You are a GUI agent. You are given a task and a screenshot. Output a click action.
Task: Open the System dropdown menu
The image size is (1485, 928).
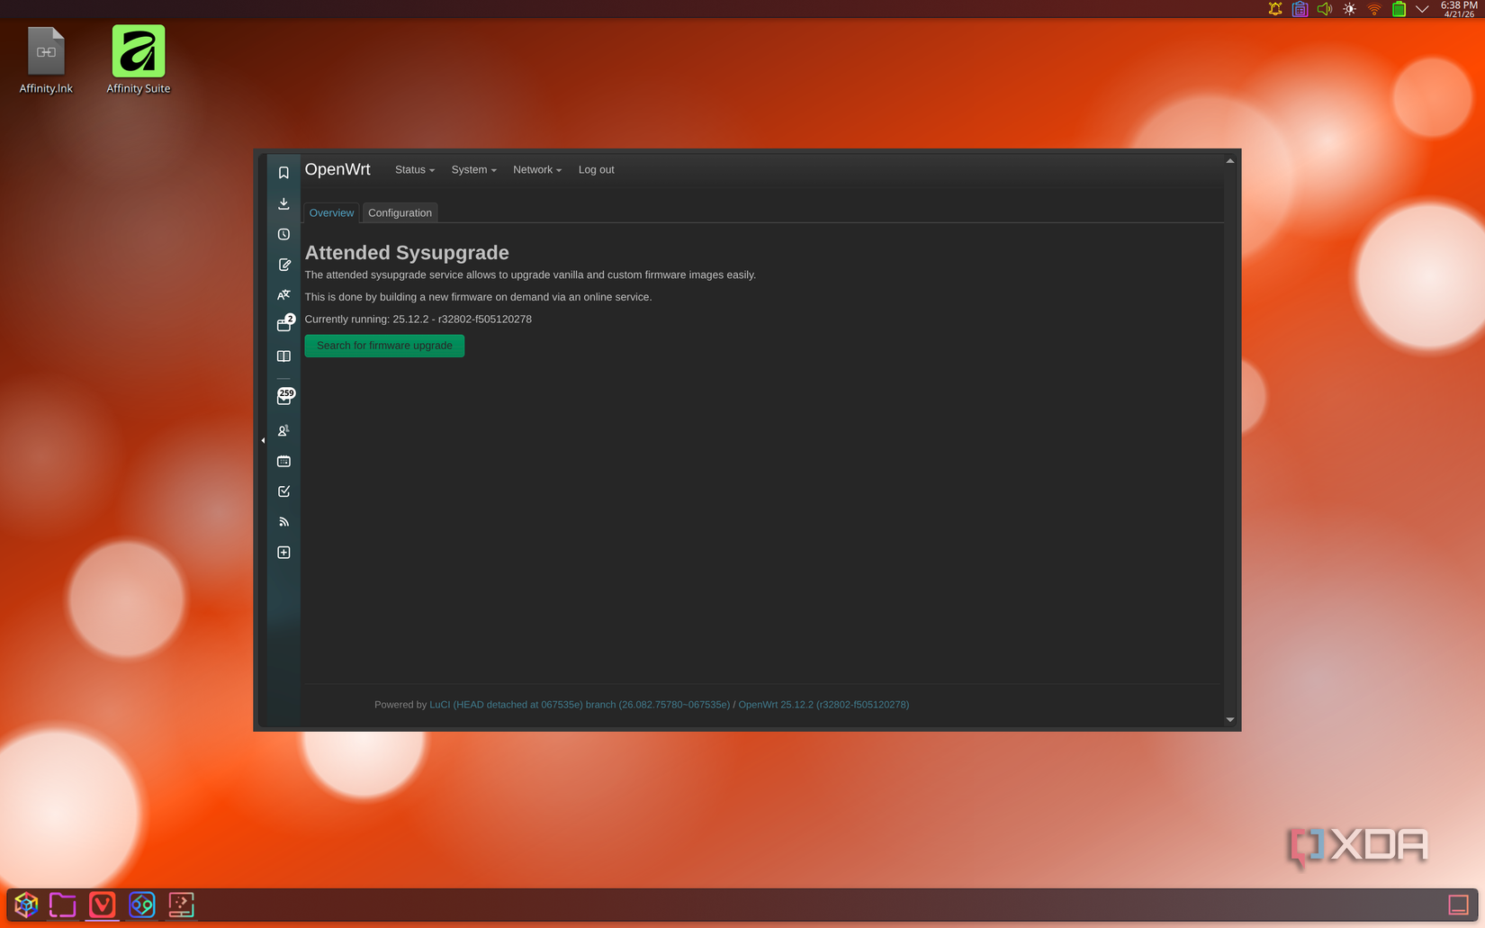[x=473, y=169]
